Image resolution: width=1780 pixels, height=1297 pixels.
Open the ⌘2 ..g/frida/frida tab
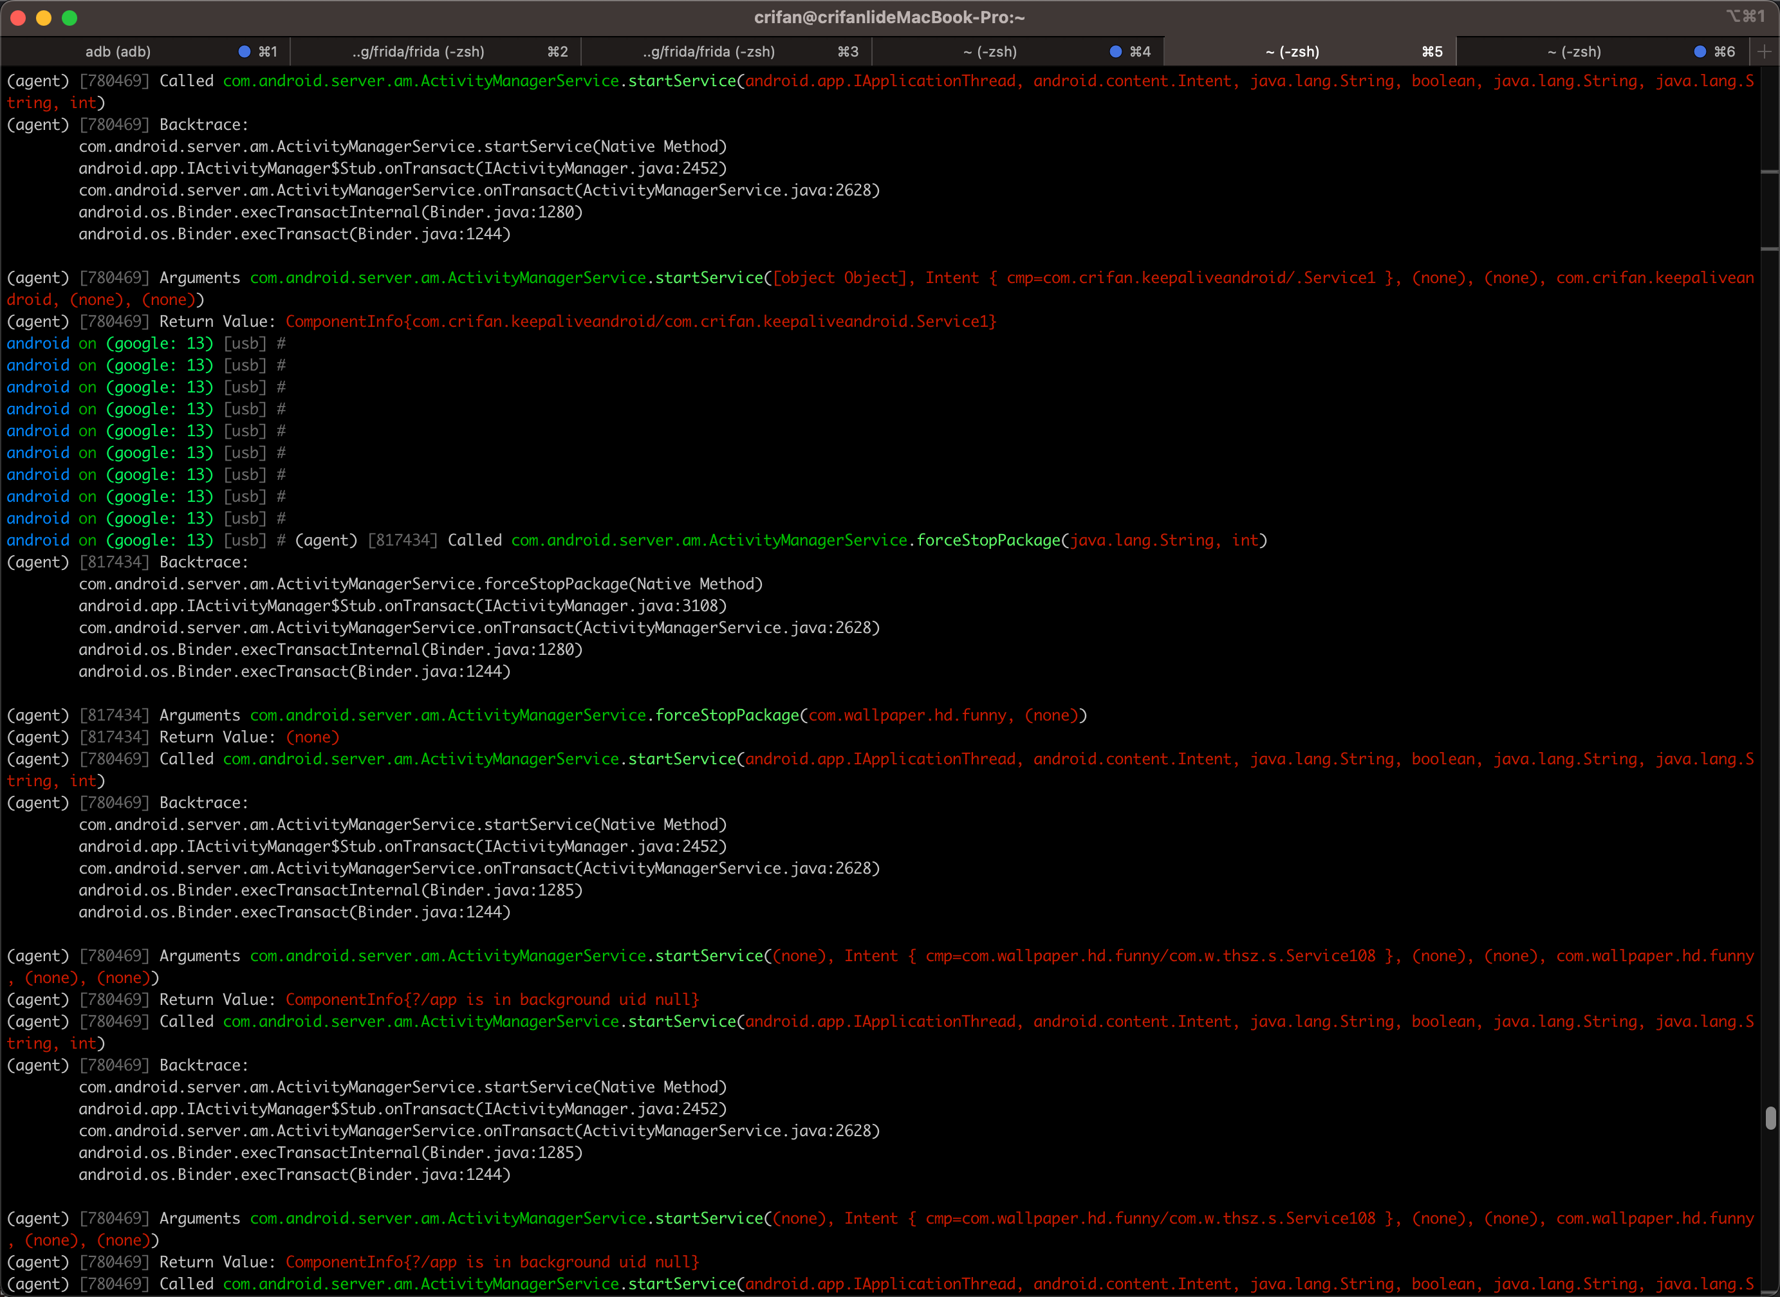pyautogui.click(x=436, y=52)
